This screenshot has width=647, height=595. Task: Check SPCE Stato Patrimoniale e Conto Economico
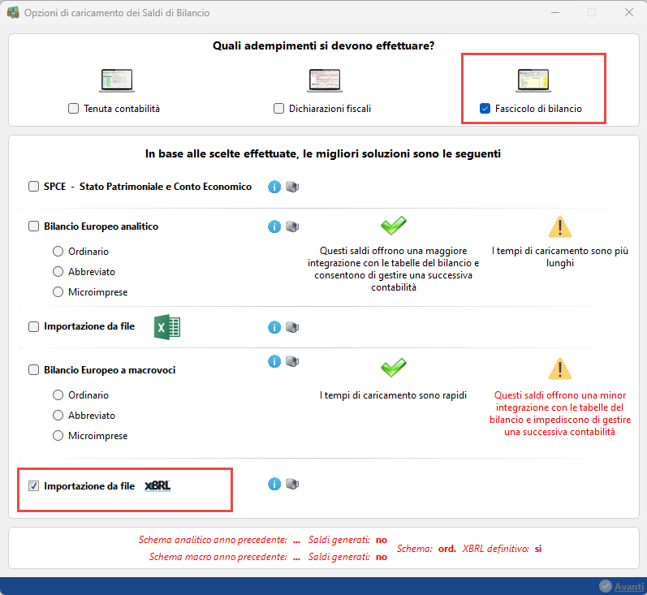click(33, 187)
